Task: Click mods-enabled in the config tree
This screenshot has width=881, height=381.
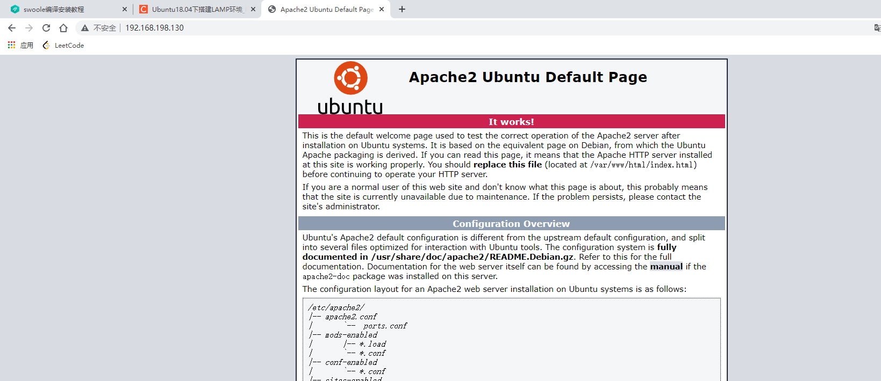Action: (x=351, y=335)
